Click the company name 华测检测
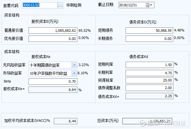 pos(74,5)
